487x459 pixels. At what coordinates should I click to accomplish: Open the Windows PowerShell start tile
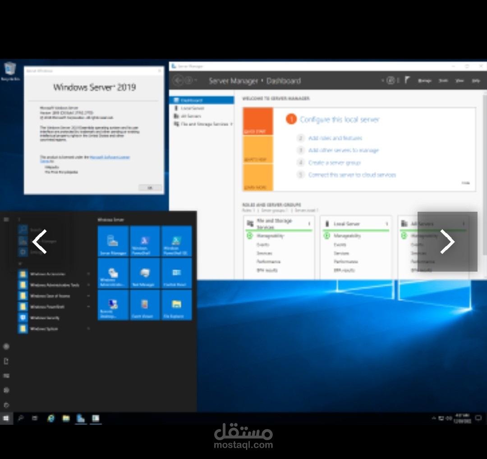(145, 241)
